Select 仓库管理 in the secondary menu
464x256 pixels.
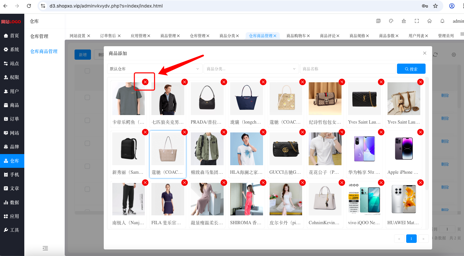39,36
